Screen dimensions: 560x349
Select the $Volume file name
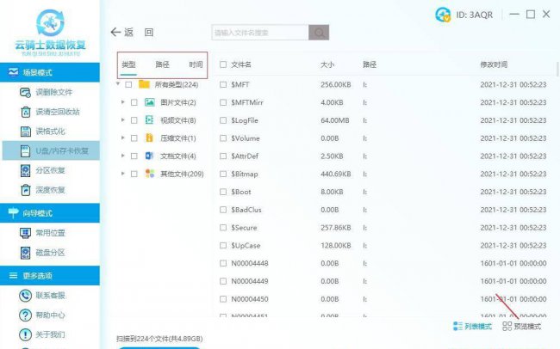pyautogui.click(x=246, y=138)
